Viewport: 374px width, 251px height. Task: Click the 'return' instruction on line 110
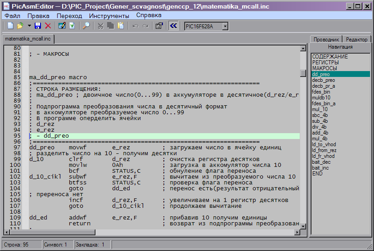pyautogui.click(x=80, y=224)
